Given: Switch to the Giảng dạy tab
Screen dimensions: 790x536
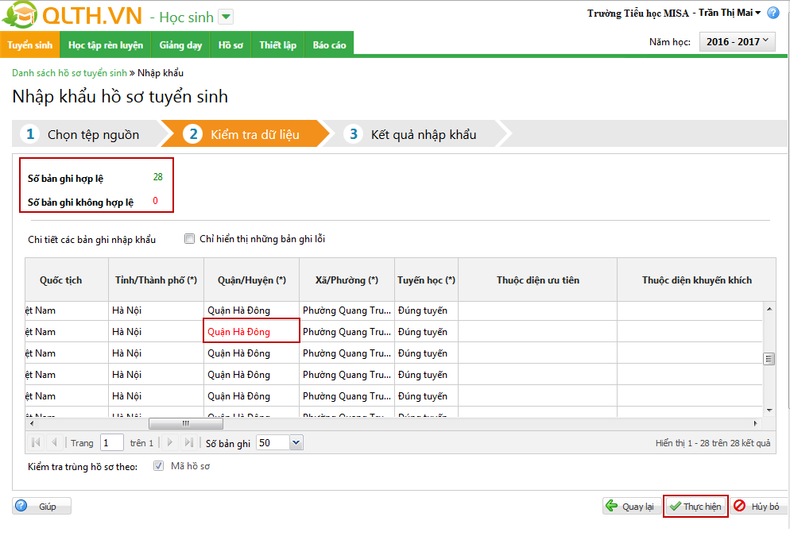Looking at the screenshot, I should click(x=181, y=44).
